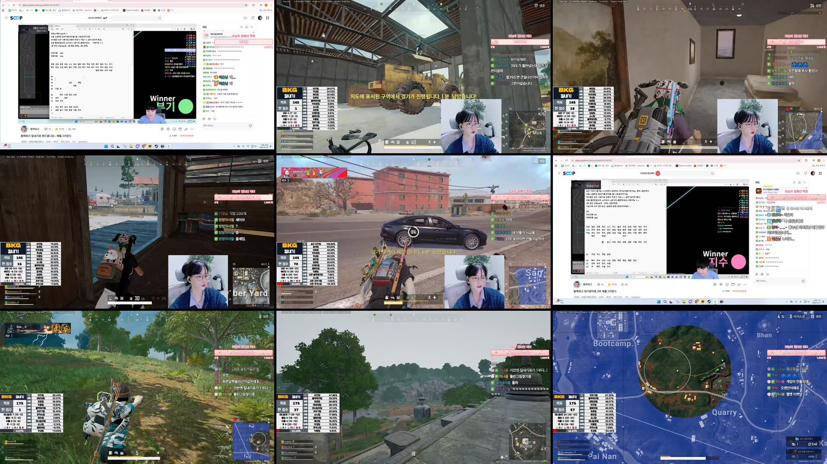Click the browser back navigation button
Screen dimensions: 827x464
[4, 5]
